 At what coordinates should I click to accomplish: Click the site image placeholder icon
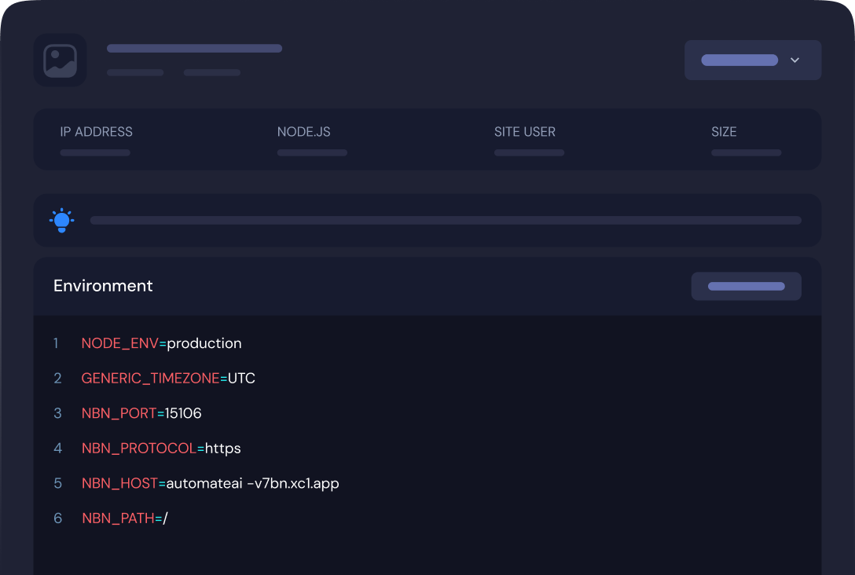(x=61, y=60)
